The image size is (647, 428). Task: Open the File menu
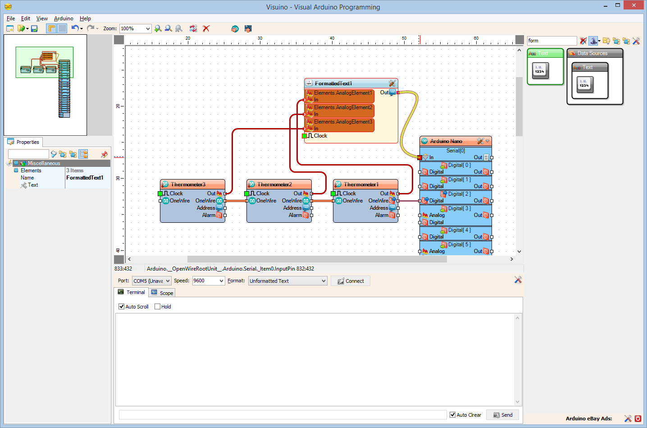11,18
